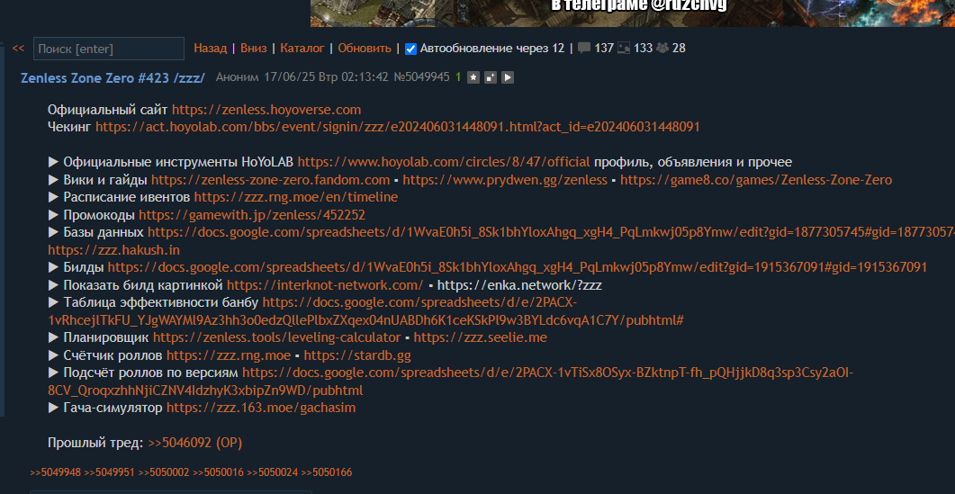Toggle the Автообновление checkbox
This screenshot has height=494, width=955.
point(411,49)
